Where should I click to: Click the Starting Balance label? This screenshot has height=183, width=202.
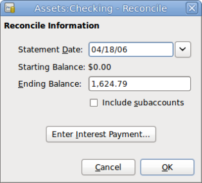point(52,67)
